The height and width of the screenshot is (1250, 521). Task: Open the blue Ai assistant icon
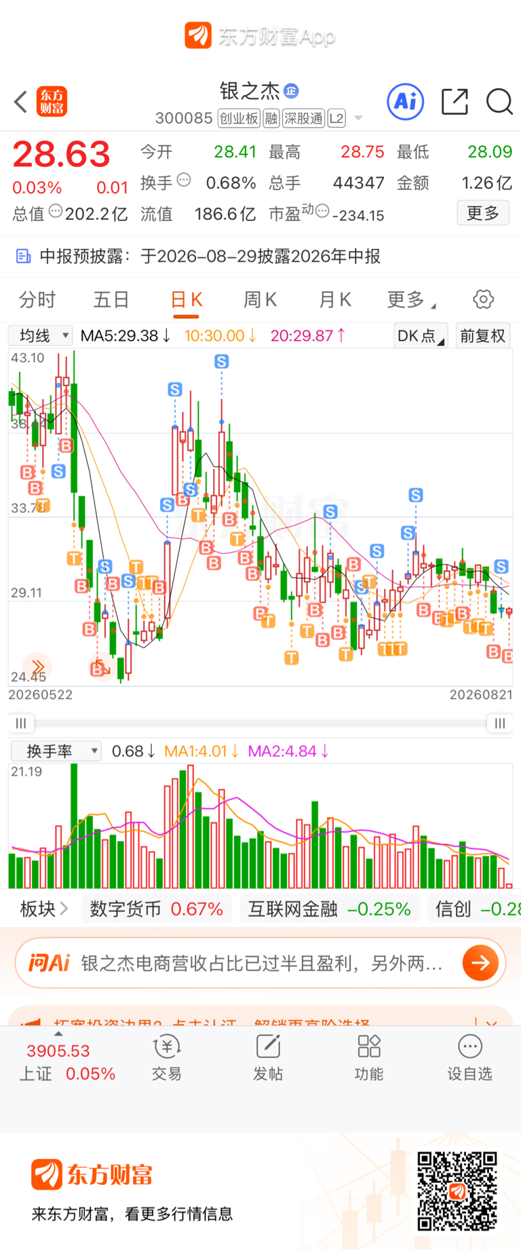point(406,102)
